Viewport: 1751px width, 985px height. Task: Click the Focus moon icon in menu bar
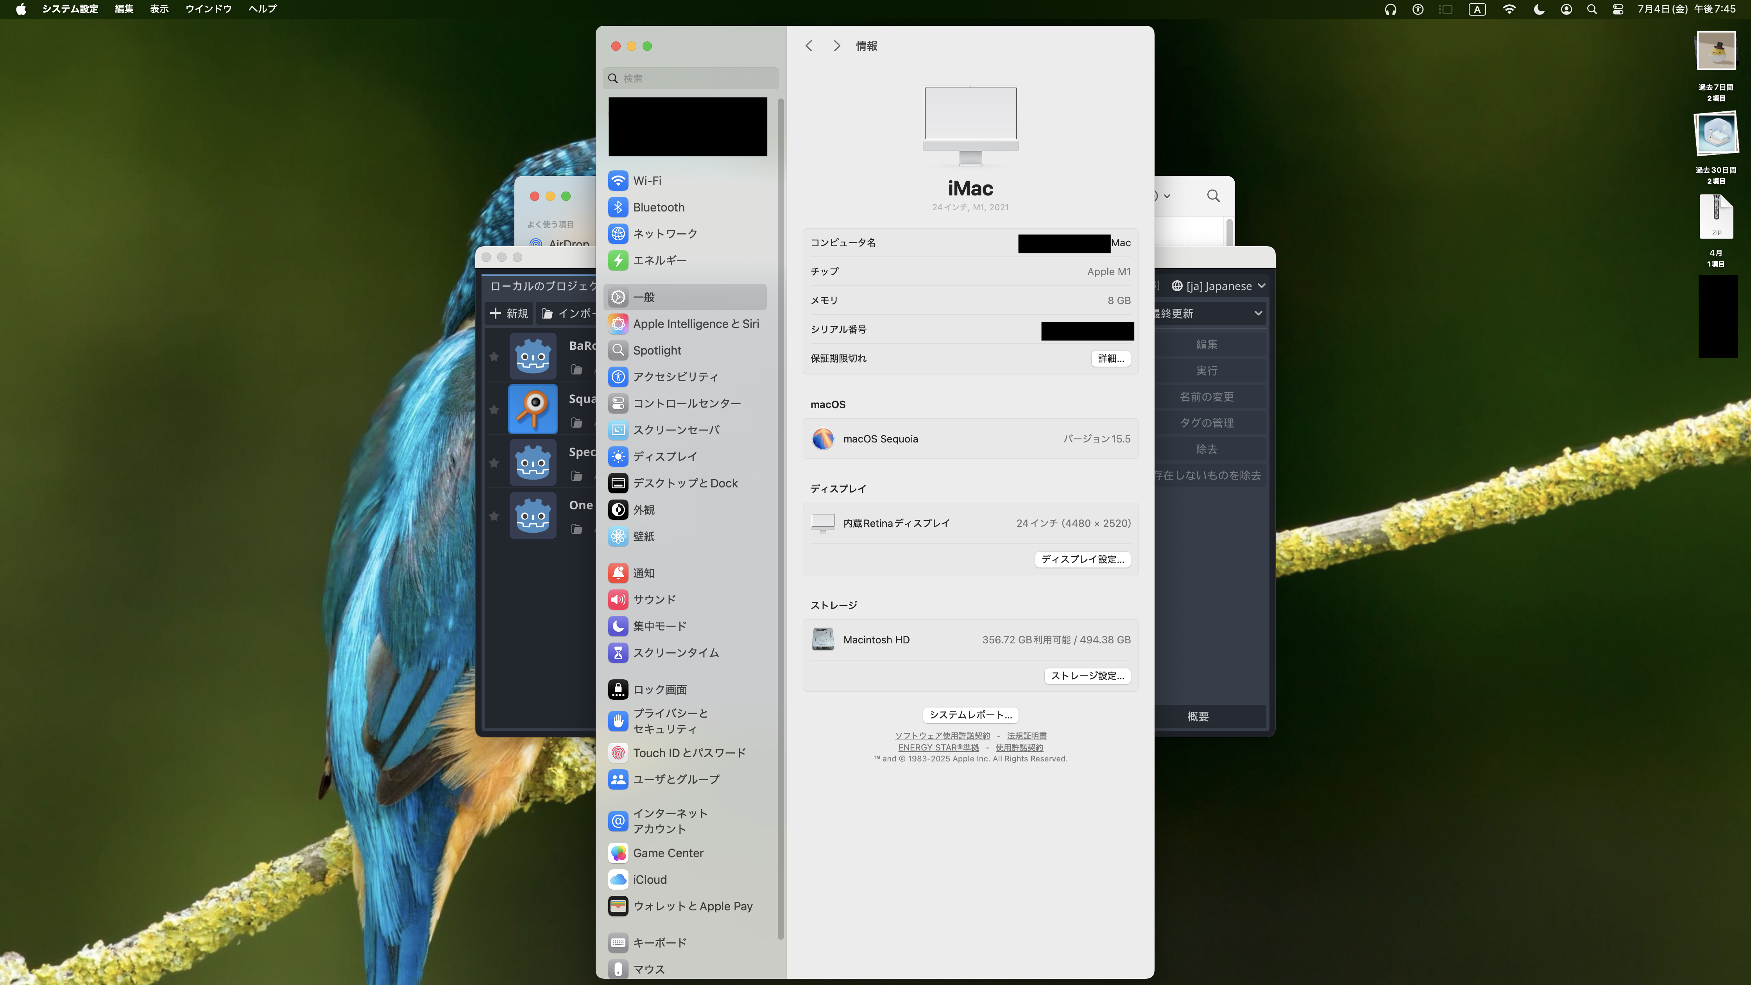point(1539,9)
